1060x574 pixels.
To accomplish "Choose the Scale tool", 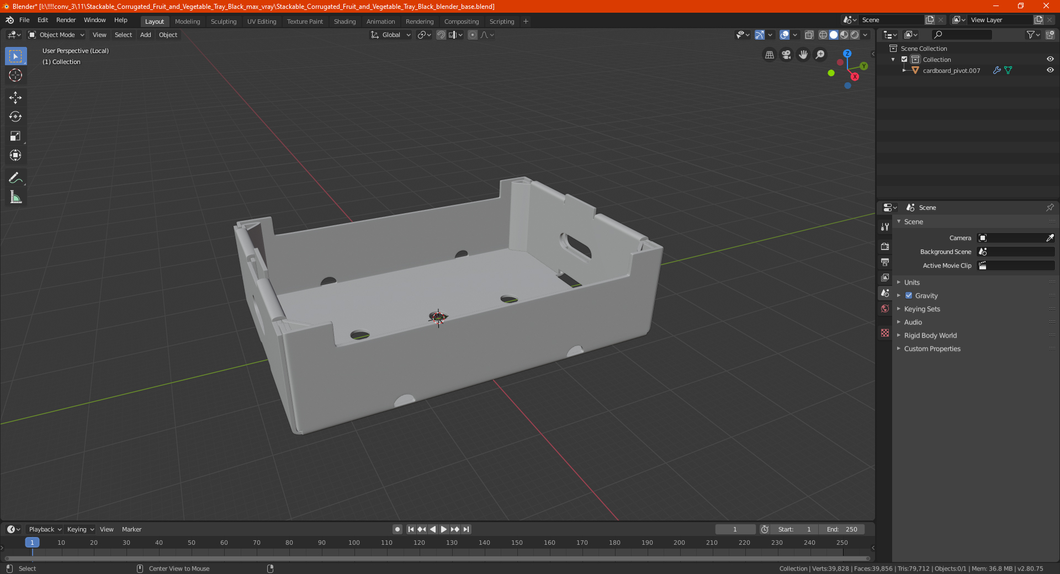I will (15, 136).
